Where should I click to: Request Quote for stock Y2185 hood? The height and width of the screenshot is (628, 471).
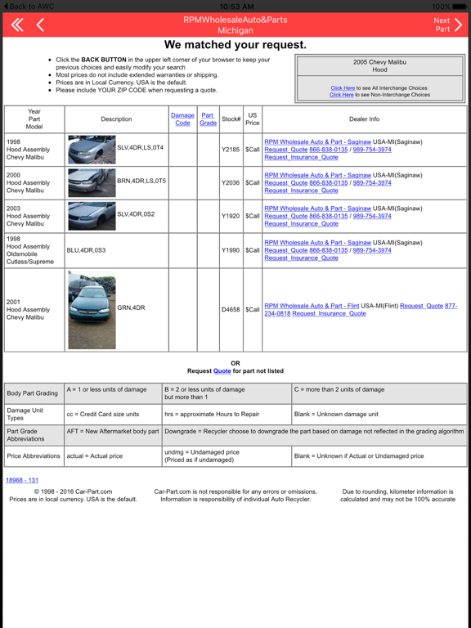point(286,150)
